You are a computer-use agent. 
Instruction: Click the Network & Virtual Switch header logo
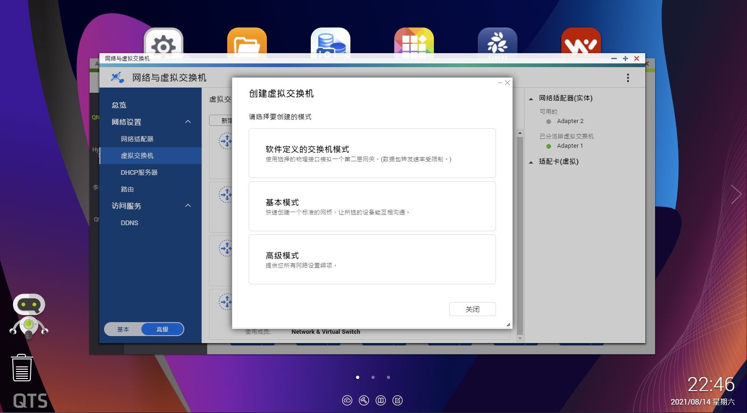click(x=117, y=77)
